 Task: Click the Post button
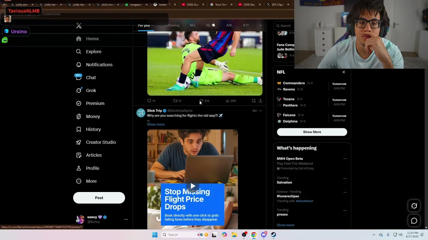point(99,198)
